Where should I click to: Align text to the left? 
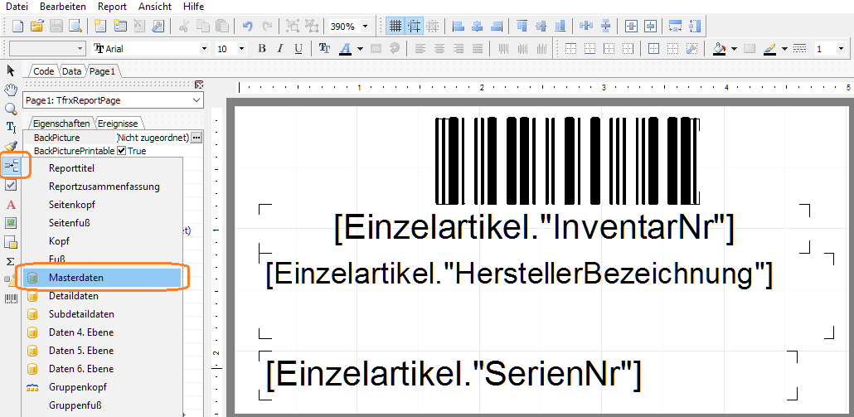tap(420, 48)
